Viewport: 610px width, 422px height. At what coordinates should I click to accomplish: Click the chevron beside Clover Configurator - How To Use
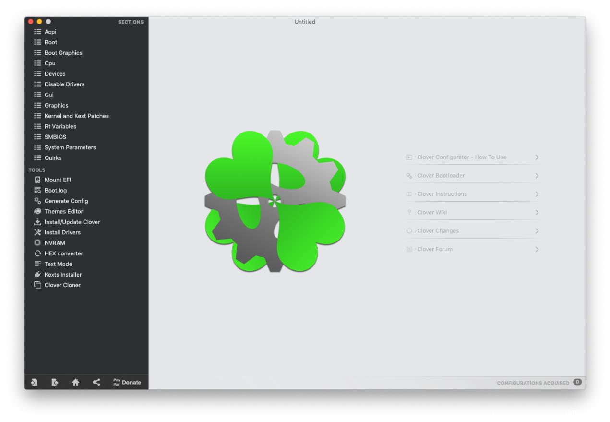[537, 157]
